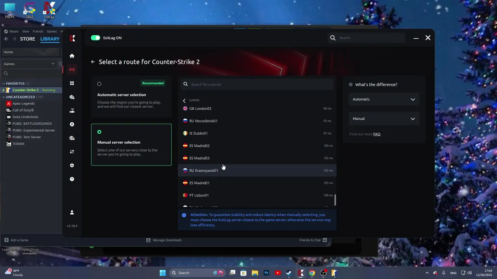Focus the Search for a server field
Image resolution: width=497 pixels, height=279 pixels.
click(x=257, y=84)
